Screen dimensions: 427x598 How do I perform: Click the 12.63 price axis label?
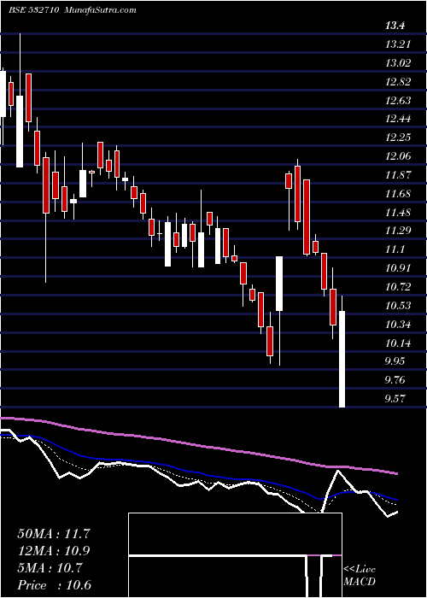tap(398, 101)
